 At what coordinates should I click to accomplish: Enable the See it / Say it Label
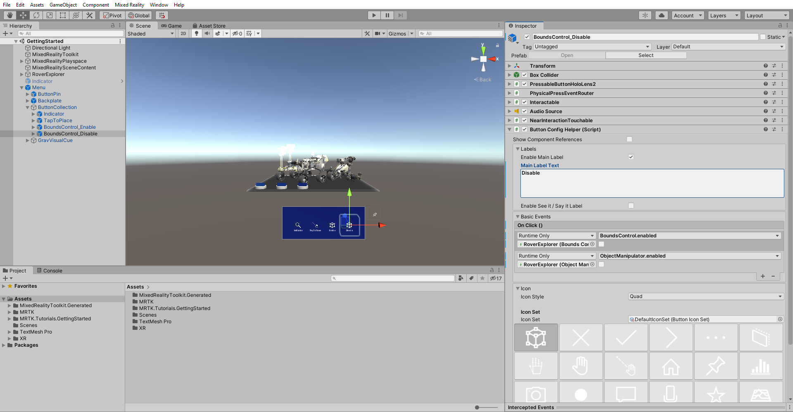pos(631,206)
